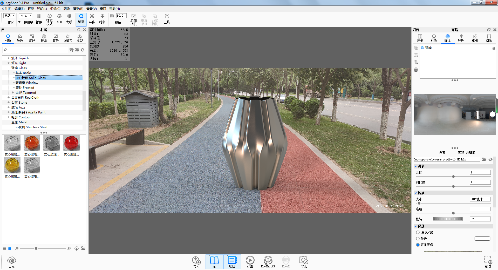Adjust 对比度 contrast slider

tap(453, 186)
